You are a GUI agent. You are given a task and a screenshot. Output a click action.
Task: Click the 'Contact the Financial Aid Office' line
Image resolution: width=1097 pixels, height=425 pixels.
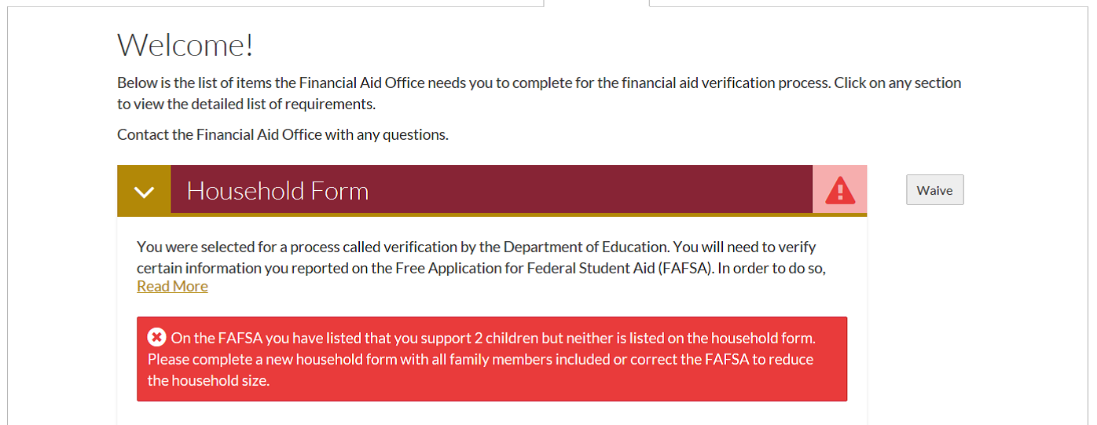tap(282, 134)
